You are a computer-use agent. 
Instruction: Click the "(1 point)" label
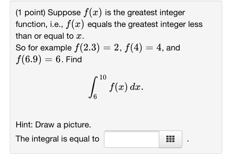[x=30, y=13]
